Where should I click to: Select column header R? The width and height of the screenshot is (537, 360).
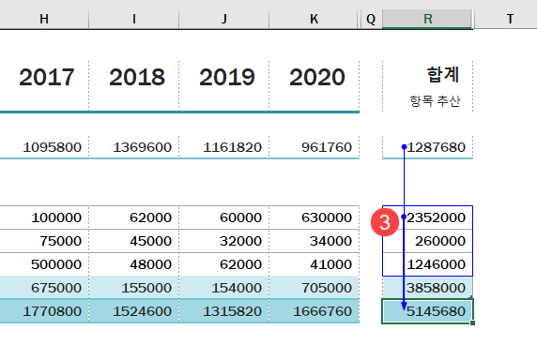pyautogui.click(x=427, y=19)
